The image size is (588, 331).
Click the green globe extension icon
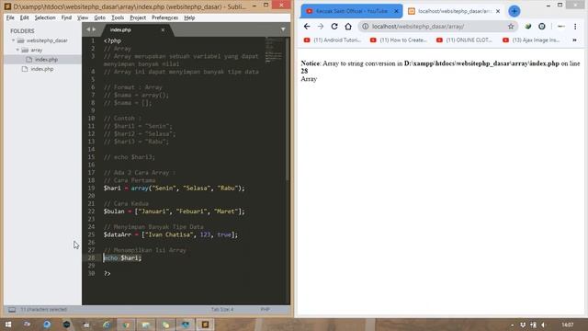pos(528,27)
